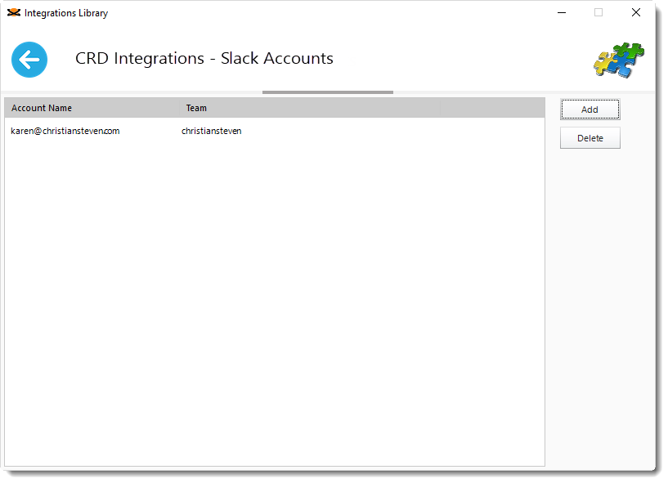This screenshot has height=483, width=668.
Task: Select the karen@christiansteven.com account row
Action: coord(275,131)
